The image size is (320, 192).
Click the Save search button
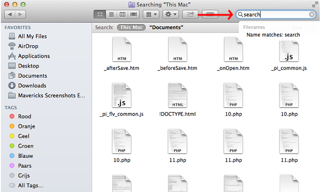click(297, 27)
